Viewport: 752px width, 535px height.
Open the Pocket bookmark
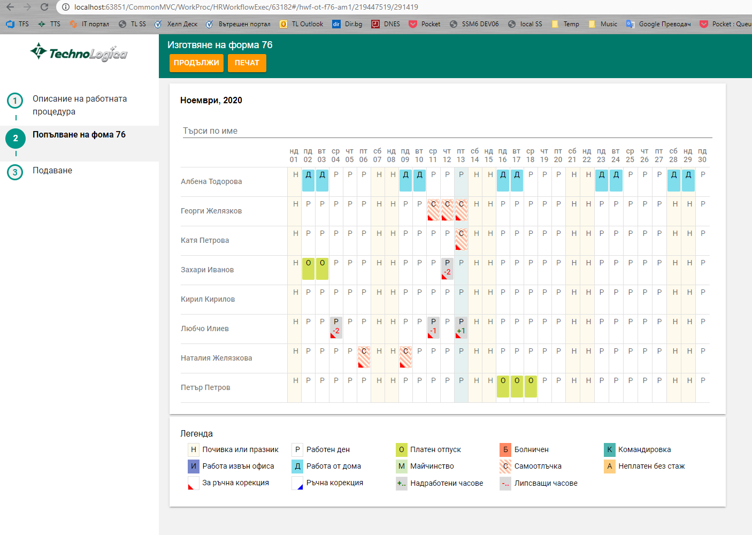tap(425, 24)
